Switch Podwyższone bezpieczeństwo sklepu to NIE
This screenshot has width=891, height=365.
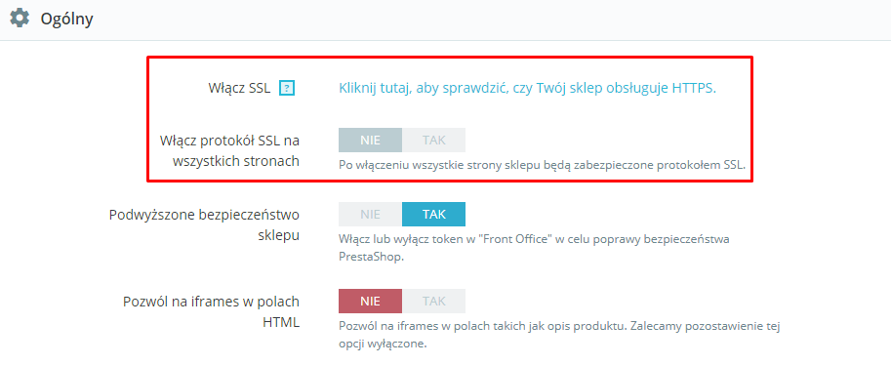coord(370,215)
